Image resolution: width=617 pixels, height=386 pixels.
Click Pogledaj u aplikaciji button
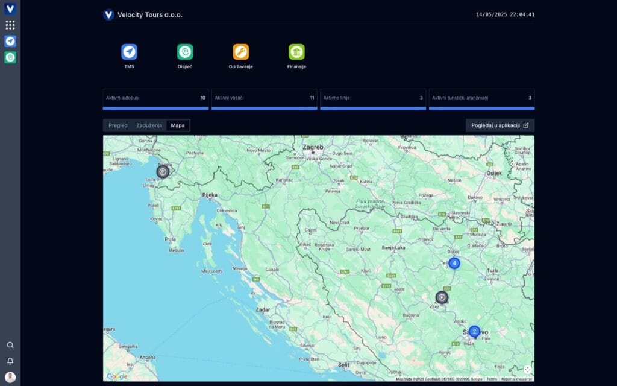(500, 125)
